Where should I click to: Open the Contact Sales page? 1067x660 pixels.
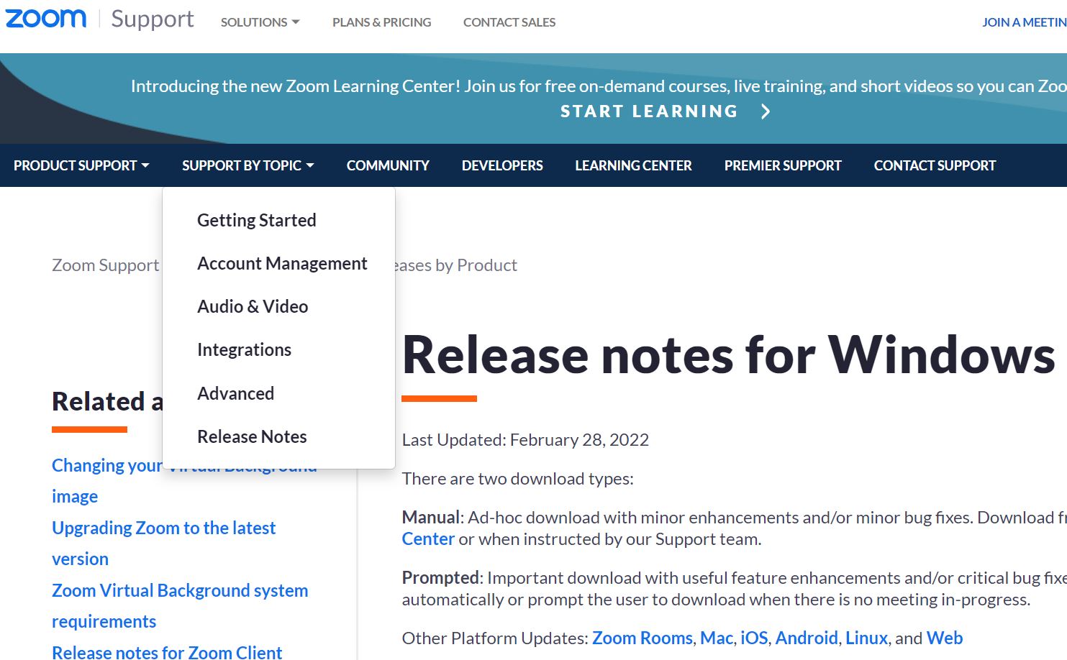click(509, 22)
